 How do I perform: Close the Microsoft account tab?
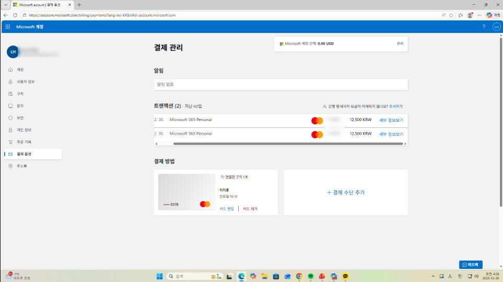pyautogui.click(x=69, y=5)
